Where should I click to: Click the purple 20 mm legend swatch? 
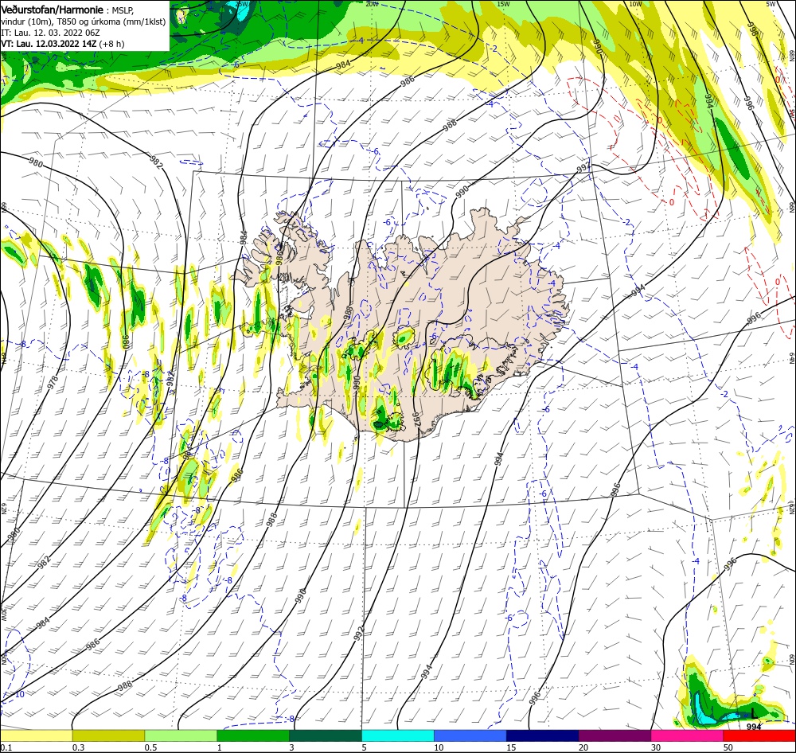click(615, 735)
